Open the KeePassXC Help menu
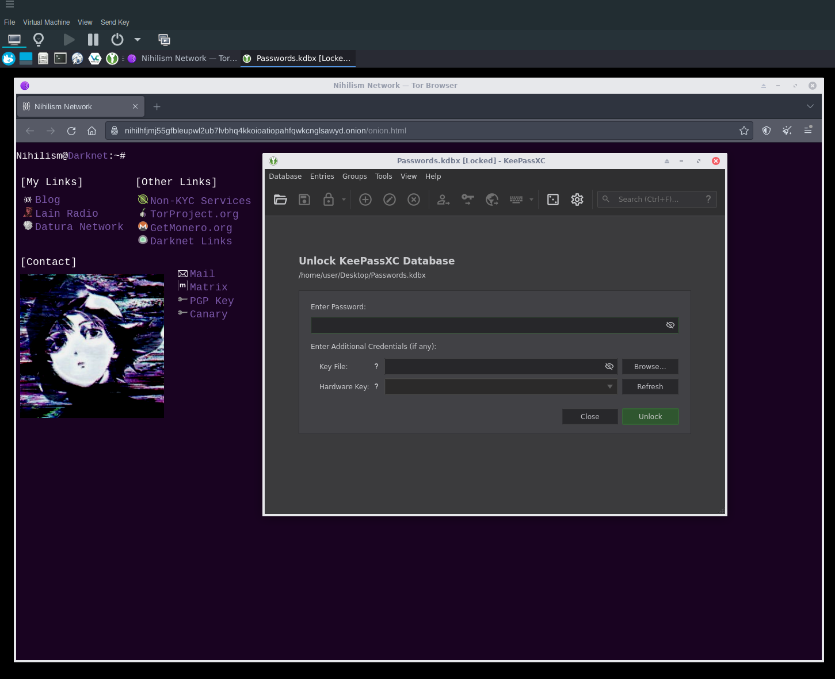The width and height of the screenshot is (835, 679). coord(433,177)
